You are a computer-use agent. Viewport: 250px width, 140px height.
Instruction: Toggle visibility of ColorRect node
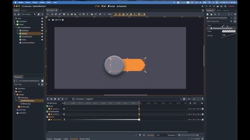click(42, 21)
